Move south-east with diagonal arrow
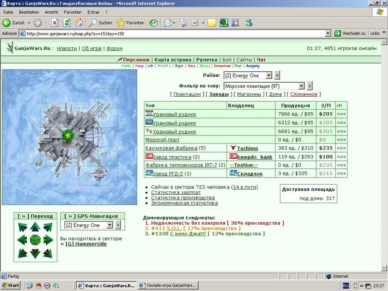388x291 pixels. click(48, 253)
